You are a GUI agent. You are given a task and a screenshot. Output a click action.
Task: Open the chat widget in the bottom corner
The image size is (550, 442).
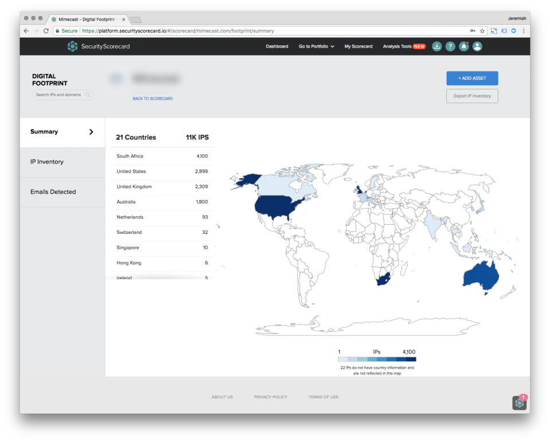pos(519,402)
